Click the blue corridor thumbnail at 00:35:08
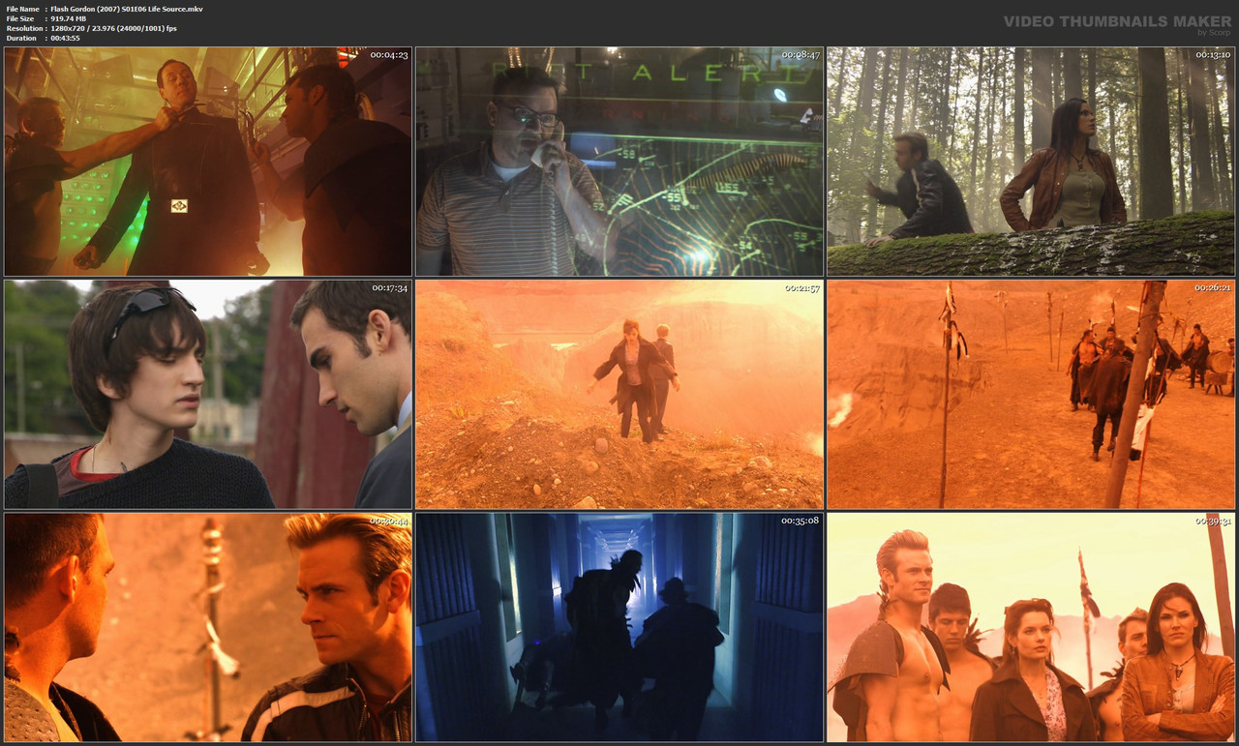Image resolution: width=1239 pixels, height=746 pixels. [x=619, y=628]
